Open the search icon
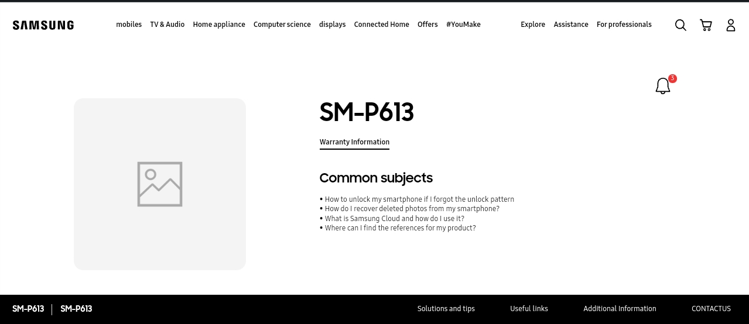749x324 pixels. point(680,25)
